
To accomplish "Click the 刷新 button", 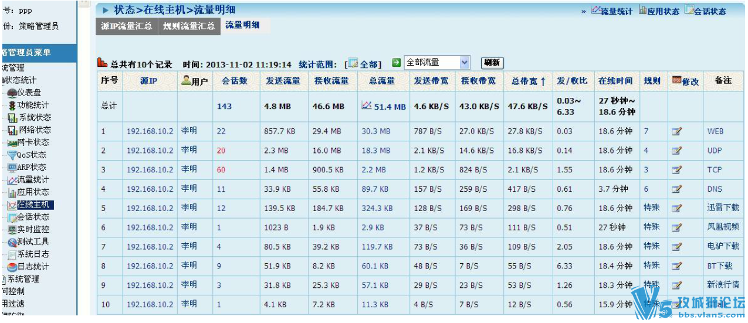I will point(492,63).
